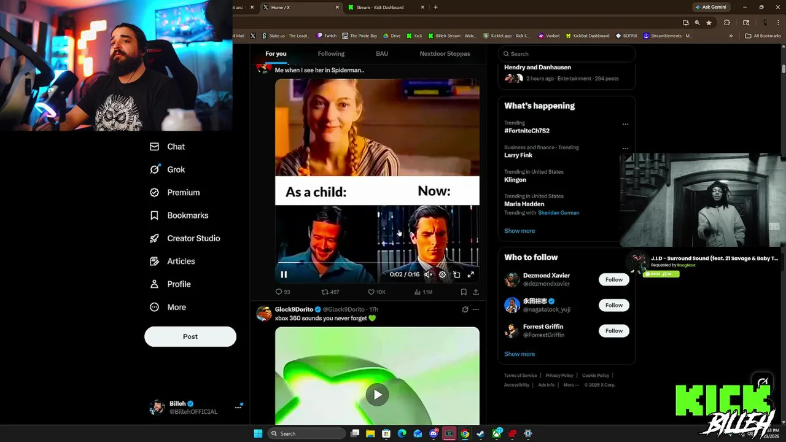Follow Forrest Griffin
This screenshot has width=786, height=442.
point(614,331)
